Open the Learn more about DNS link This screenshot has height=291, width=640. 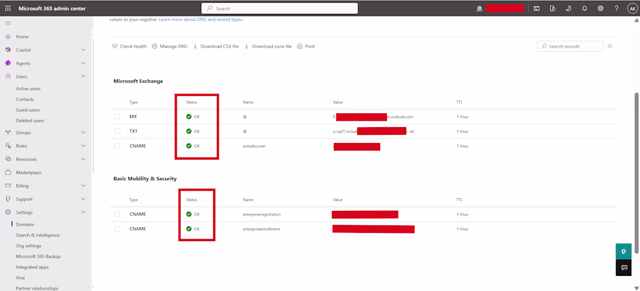pos(201,19)
